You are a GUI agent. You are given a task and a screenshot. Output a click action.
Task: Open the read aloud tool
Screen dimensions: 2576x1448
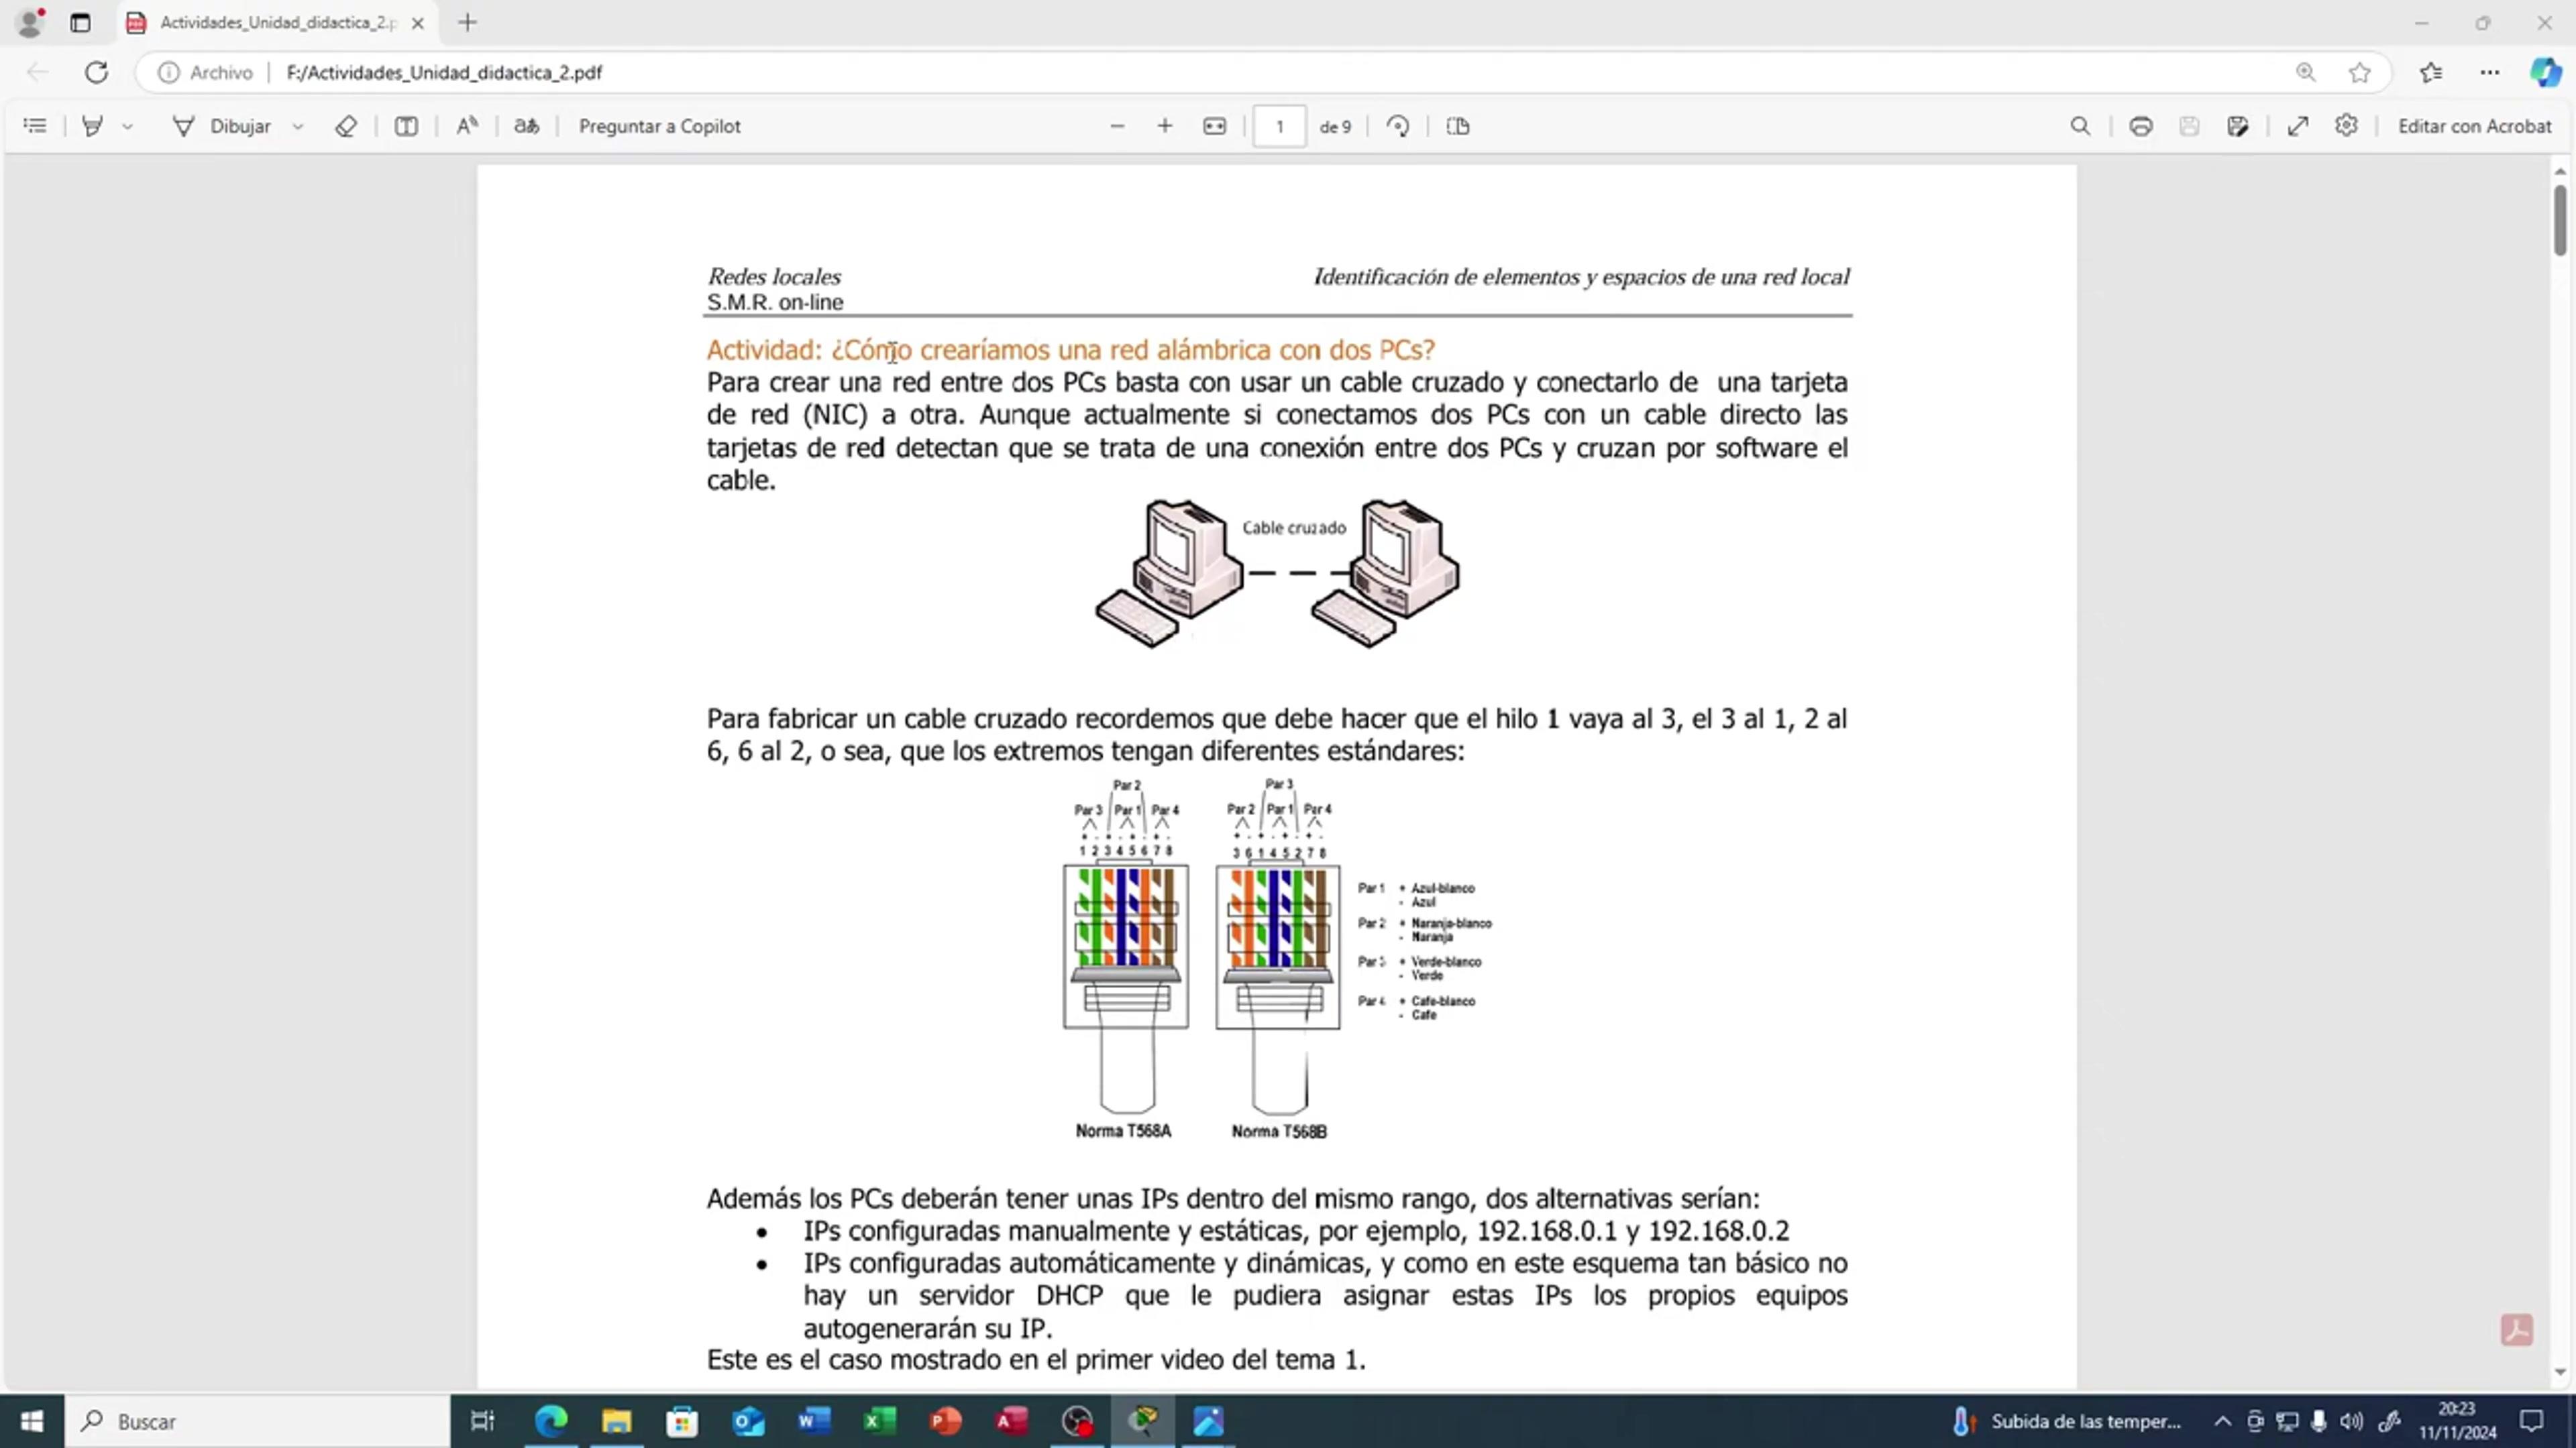467,126
